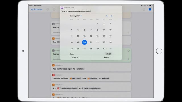Pick January 6 in the calendar

(x=84, y=30)
